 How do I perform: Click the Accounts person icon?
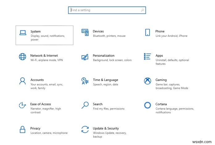[23, 81]
